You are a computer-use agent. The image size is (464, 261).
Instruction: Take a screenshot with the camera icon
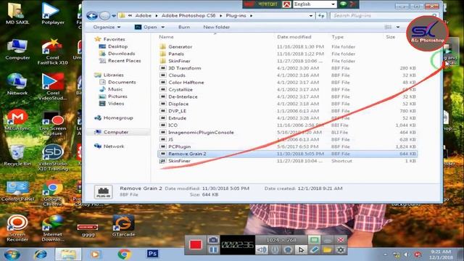[212, 240]
